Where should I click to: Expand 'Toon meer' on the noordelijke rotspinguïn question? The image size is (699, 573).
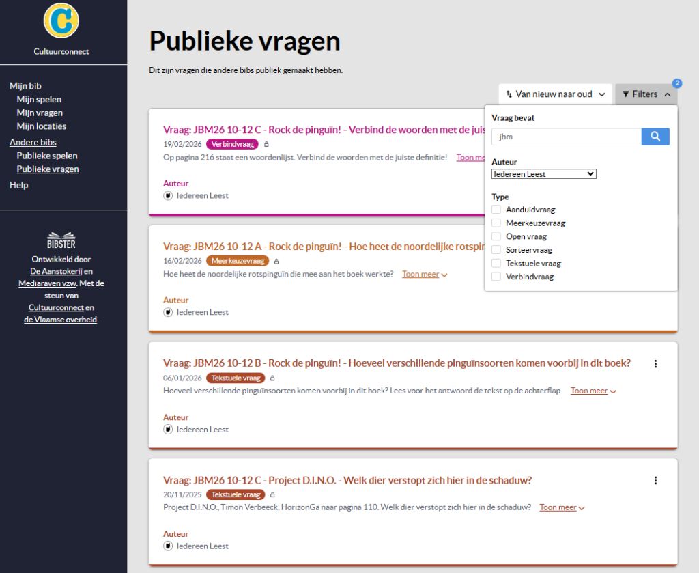[424, 275]
